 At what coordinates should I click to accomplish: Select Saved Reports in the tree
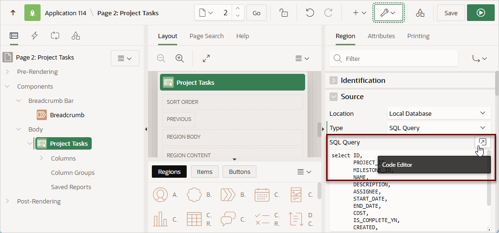[x=71, y=187]
